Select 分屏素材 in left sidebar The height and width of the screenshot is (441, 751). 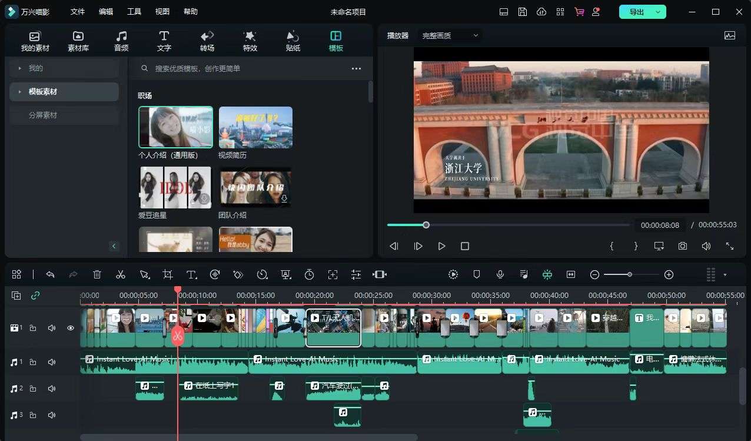[43, 115]
